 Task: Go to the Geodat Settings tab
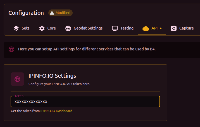(x=88, y=28)
